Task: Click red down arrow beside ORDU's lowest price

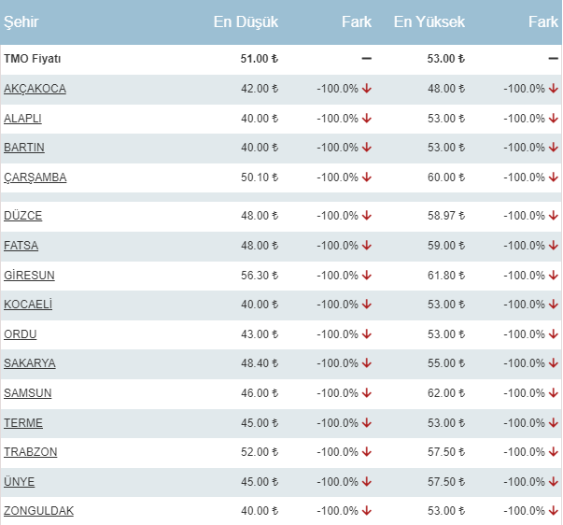Action: tap(367, 334)
